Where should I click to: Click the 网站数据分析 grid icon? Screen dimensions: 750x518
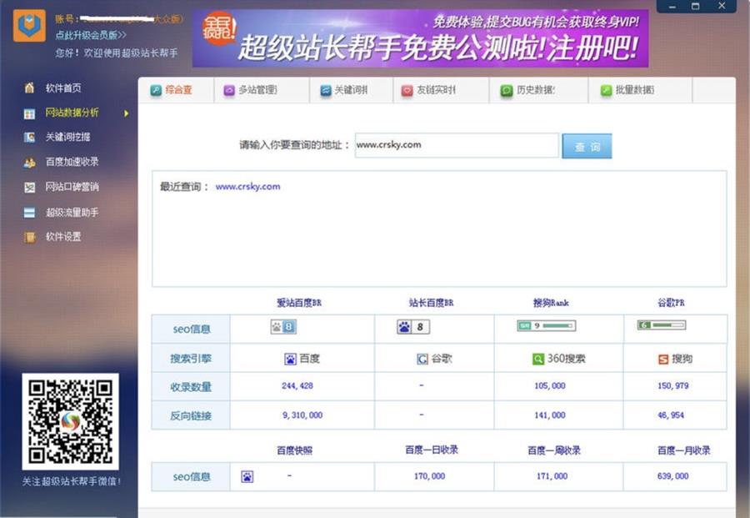coord(29,113)
